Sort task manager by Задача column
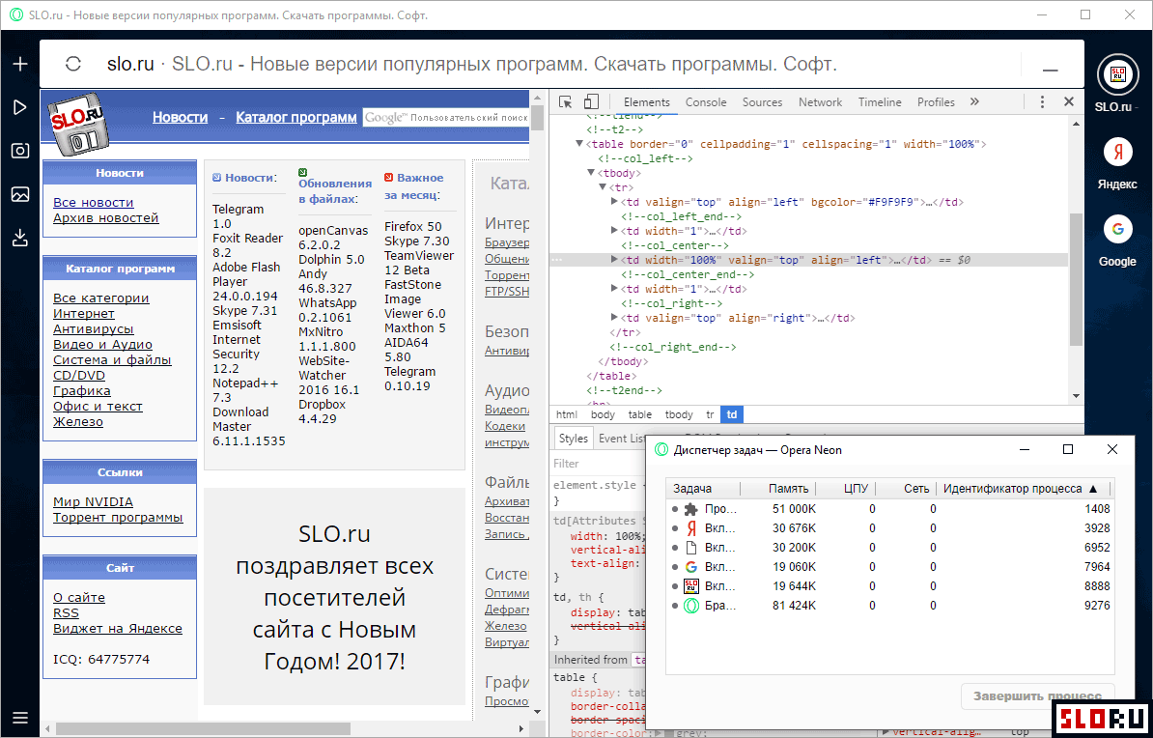 (704, 489)
